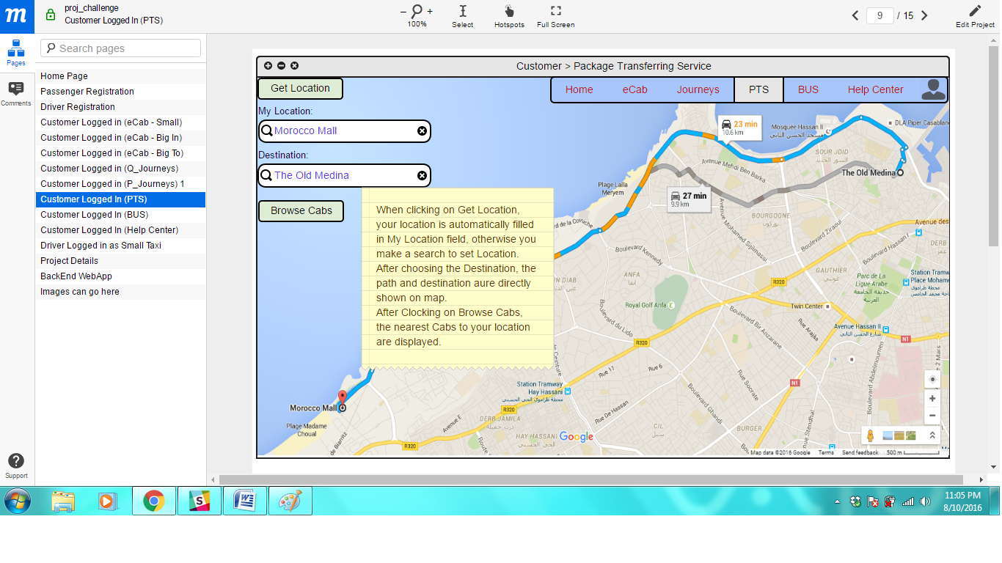Open the Journeys nav tab
Image resolution: width=1002 pixels, height=563 pixels.
(698, 90)
